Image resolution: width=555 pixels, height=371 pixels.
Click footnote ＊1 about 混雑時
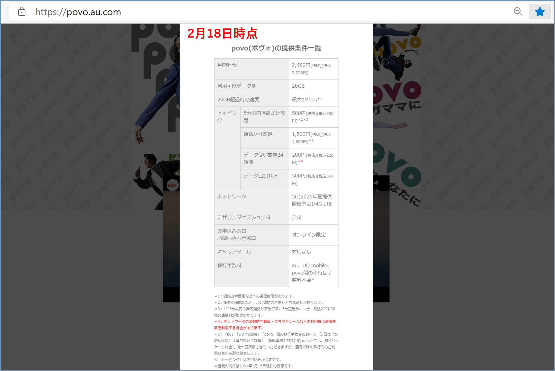tap(254, 296)
